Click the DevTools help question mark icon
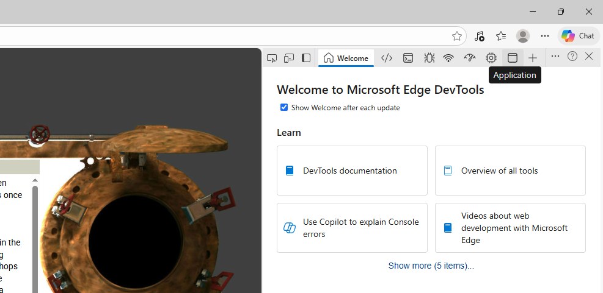Image resolution: width=603 pixels, height=293 pixels. coord(572,56)
